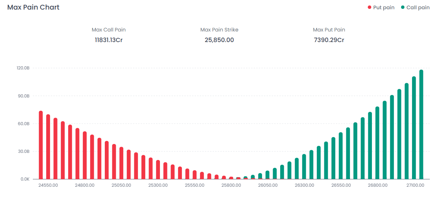The width and height of the screenshot is (437, 198).
Task: Click the red bar at 25050.00 strike
Action: (121, 163)
